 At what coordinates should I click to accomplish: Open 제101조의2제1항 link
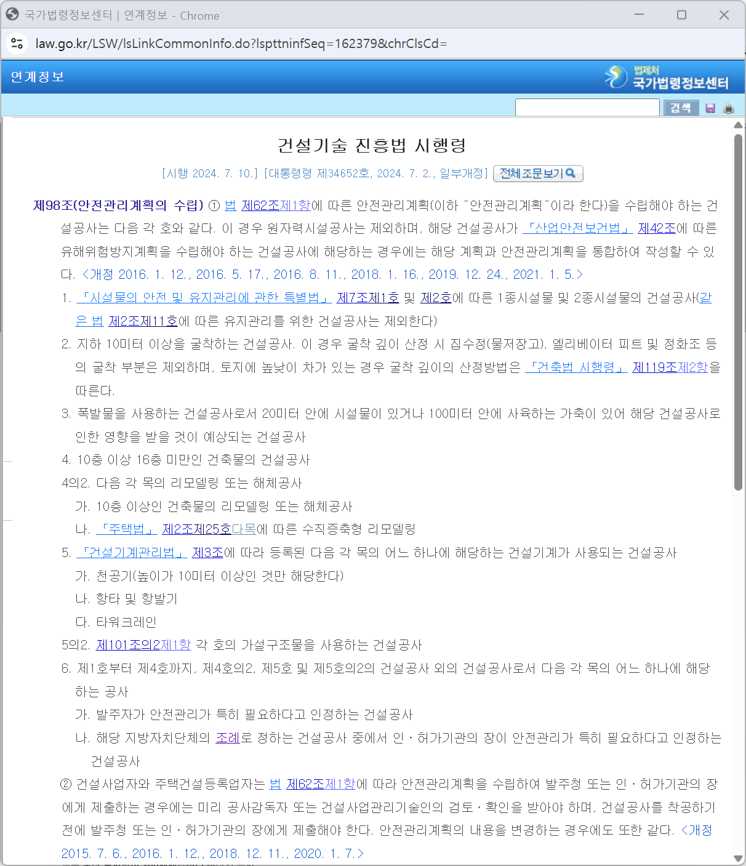pos(143,645)
